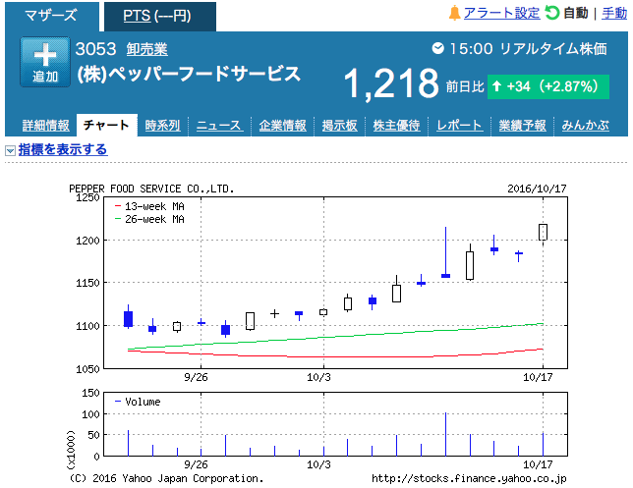Image resolution: width=633 pixels, height=488 pixels.
Task: Click the candlestick with long wick above 1200
Action: [x=445, y=252]
